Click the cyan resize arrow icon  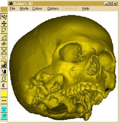click(4, 116)
